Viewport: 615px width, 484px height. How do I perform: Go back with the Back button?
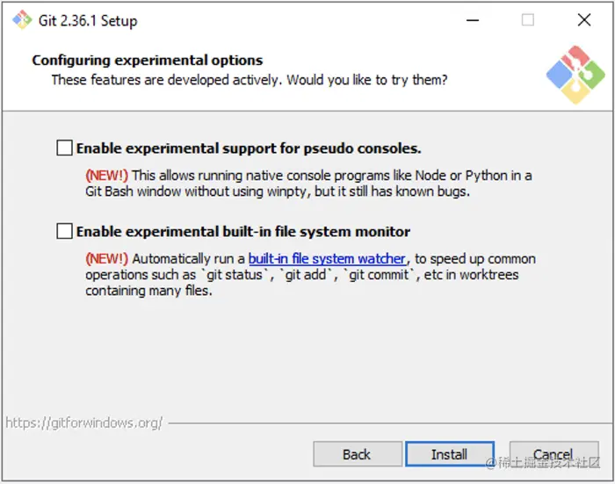(x=356, y=454)
